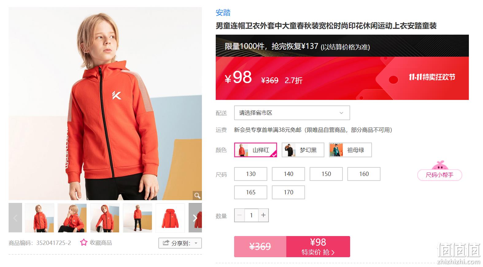Select the 祖母绿 color option

350,150
